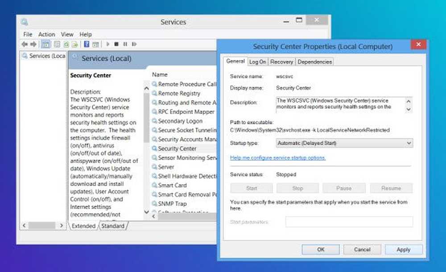Image resolution: width=446 pixels, height=272 pixels.
Task: Click the gear icon beside Security Accounts Manager
Action: (x=154, y=139)
